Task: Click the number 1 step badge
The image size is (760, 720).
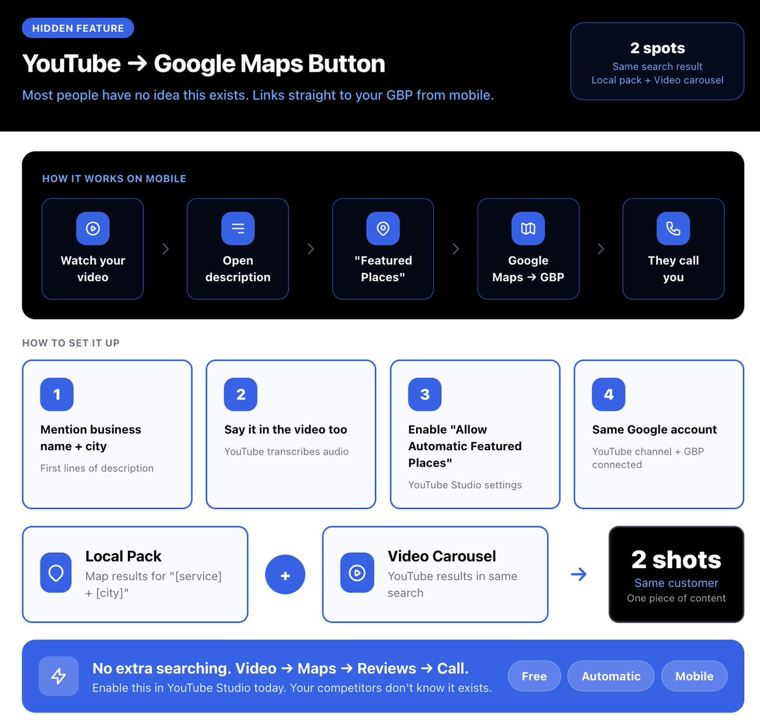Action: tap(57, 395)
